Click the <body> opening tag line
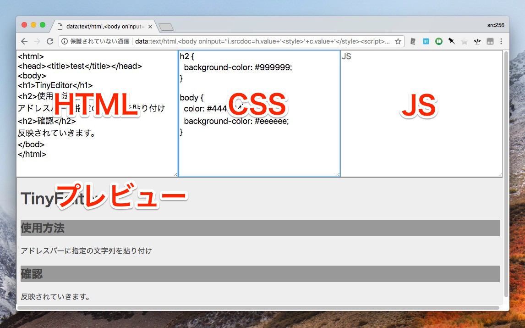The height and width of the screenshot is (328, 525). click(x=32, y=76)
